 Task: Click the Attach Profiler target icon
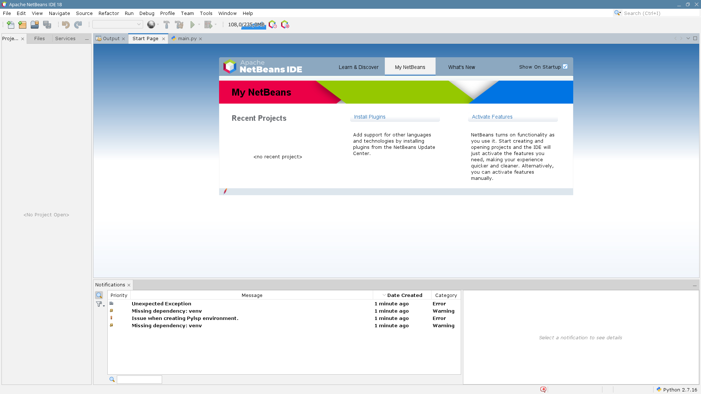285,25
